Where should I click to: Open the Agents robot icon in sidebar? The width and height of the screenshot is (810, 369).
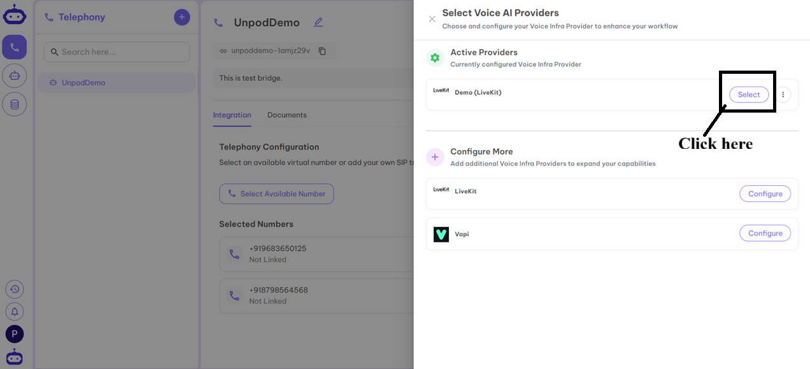pyautogui.click(x=14, y=75)
